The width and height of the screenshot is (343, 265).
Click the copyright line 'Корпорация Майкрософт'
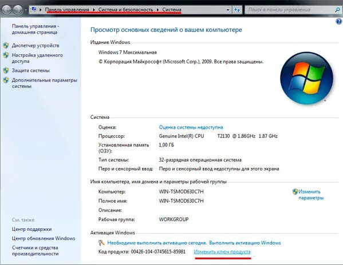click(x=181, y=62)
